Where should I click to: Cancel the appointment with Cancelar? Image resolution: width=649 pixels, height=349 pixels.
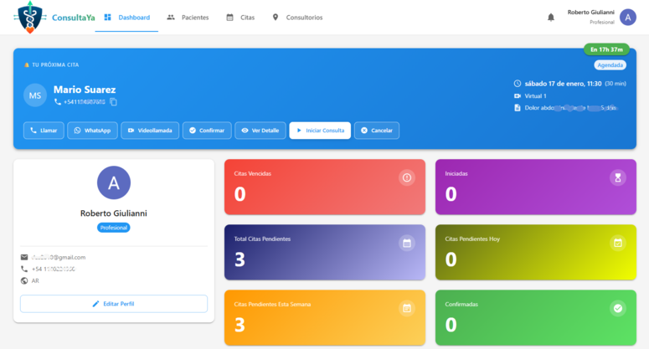click(377, 131)
